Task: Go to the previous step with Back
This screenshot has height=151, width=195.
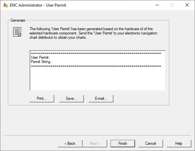Action: pyautogui.click(x=70, y=143)
